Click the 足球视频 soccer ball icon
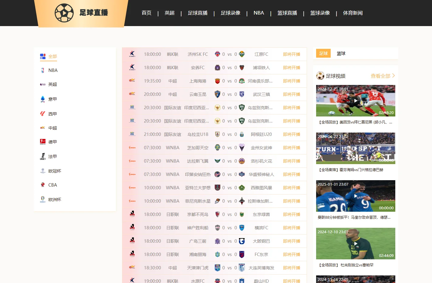This screenshot has width=432, height=283. click(320, 76)
